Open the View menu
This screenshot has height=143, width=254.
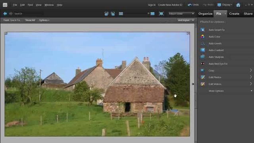[38, 5]
